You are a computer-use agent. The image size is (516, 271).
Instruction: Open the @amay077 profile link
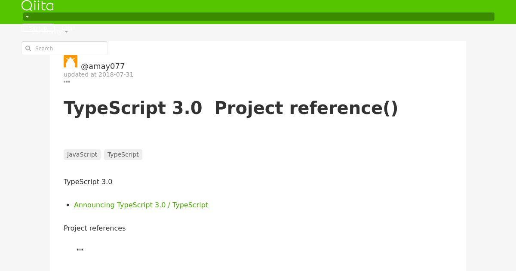click(103, 66)
